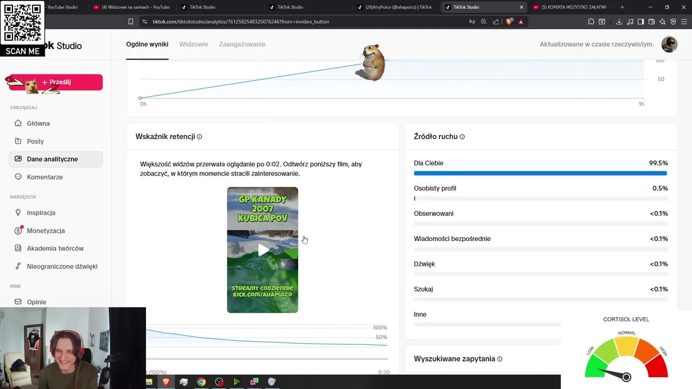
Task: Click Brave browser in the taskbar
Action: pos(165,381)
